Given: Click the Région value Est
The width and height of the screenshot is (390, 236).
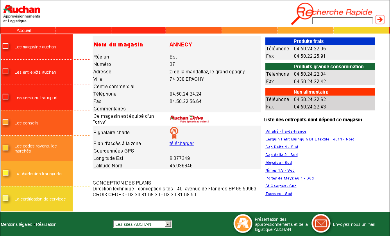Looking at the screenshot, I should [x=173, y=57].
